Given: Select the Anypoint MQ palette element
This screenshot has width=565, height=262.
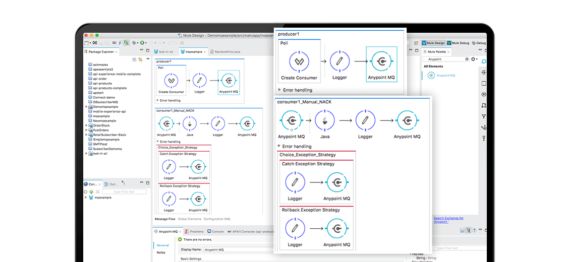Looking at the screenshot, I should [x=442, y=76].
